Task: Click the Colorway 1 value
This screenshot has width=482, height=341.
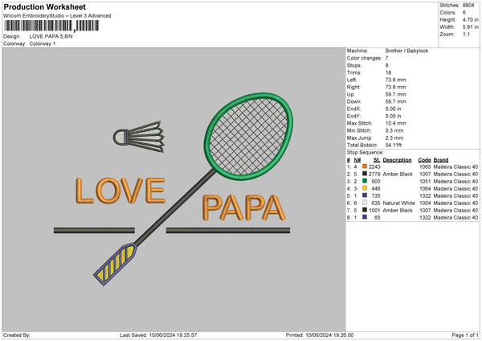Action: (43, 43)
